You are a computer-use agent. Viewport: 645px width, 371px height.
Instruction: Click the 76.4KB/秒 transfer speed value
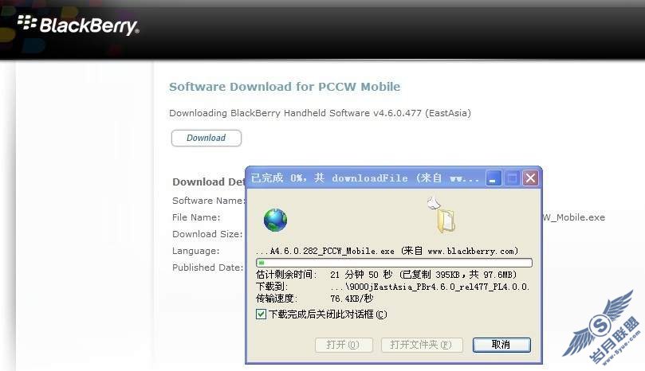(352, 299)
